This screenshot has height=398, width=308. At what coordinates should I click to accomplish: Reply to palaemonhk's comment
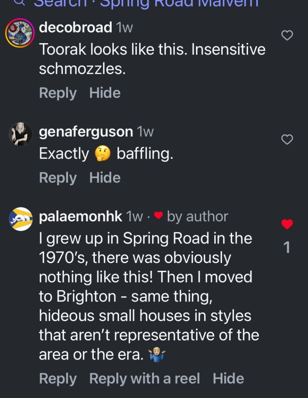click(58, 379)
